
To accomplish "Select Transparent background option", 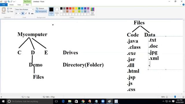I will (x=41, y=11).
